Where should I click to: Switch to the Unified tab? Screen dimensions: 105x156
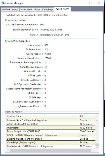click(6, 10)
